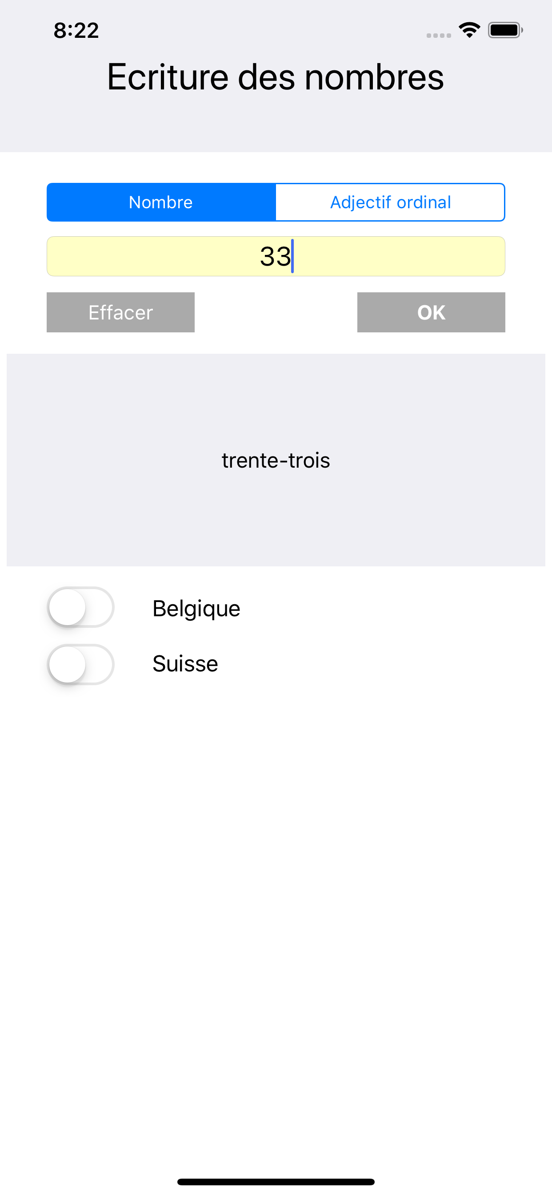Tap the cellular signal dots indicator
The image size is (552, 1196).
[x=438, y=35]
